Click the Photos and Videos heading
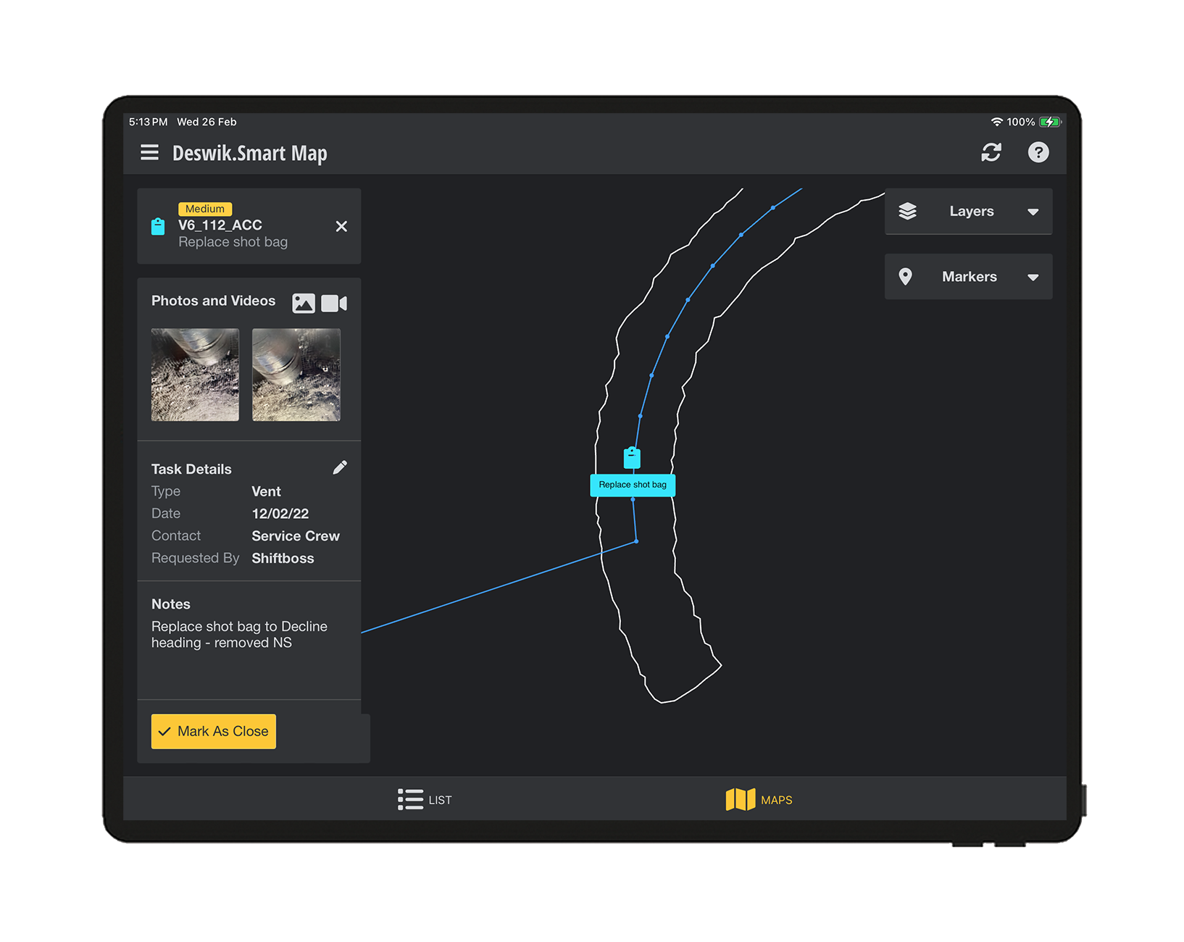The width and height of the screenshot is (1184, 942). click(213, 301)
